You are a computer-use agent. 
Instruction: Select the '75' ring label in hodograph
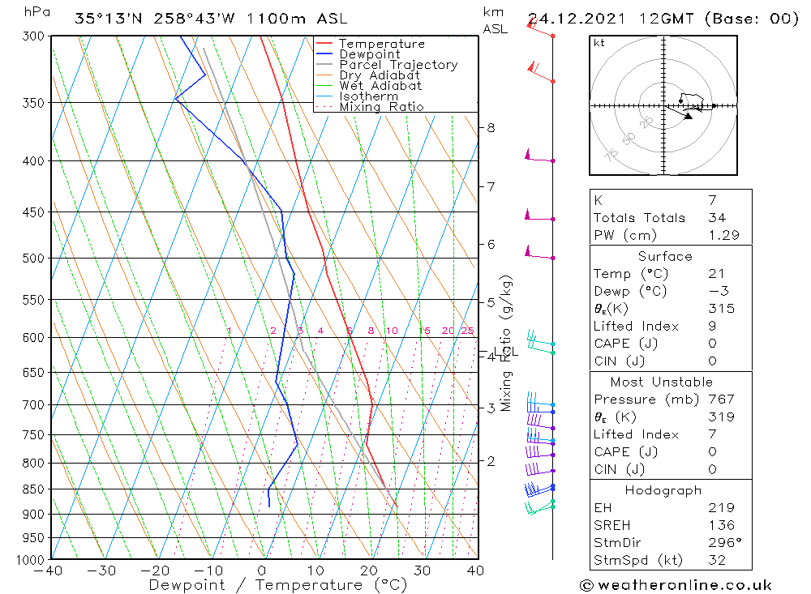[x=611, y=155]
